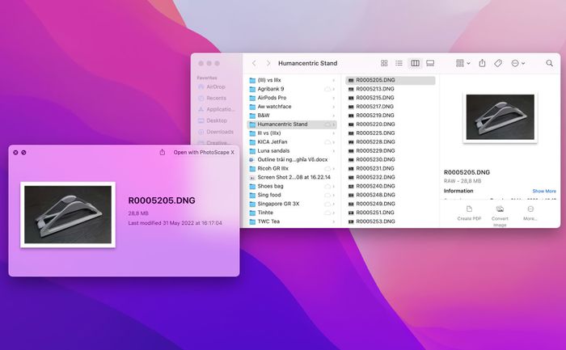
Task: Select the Tinhte folder
Action: [x=292, y=213]
